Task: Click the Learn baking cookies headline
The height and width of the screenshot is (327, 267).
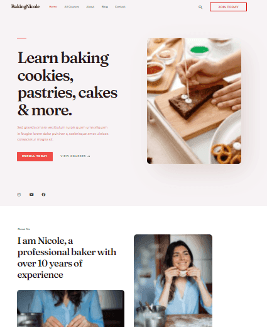Action: (x=67, y=84)
